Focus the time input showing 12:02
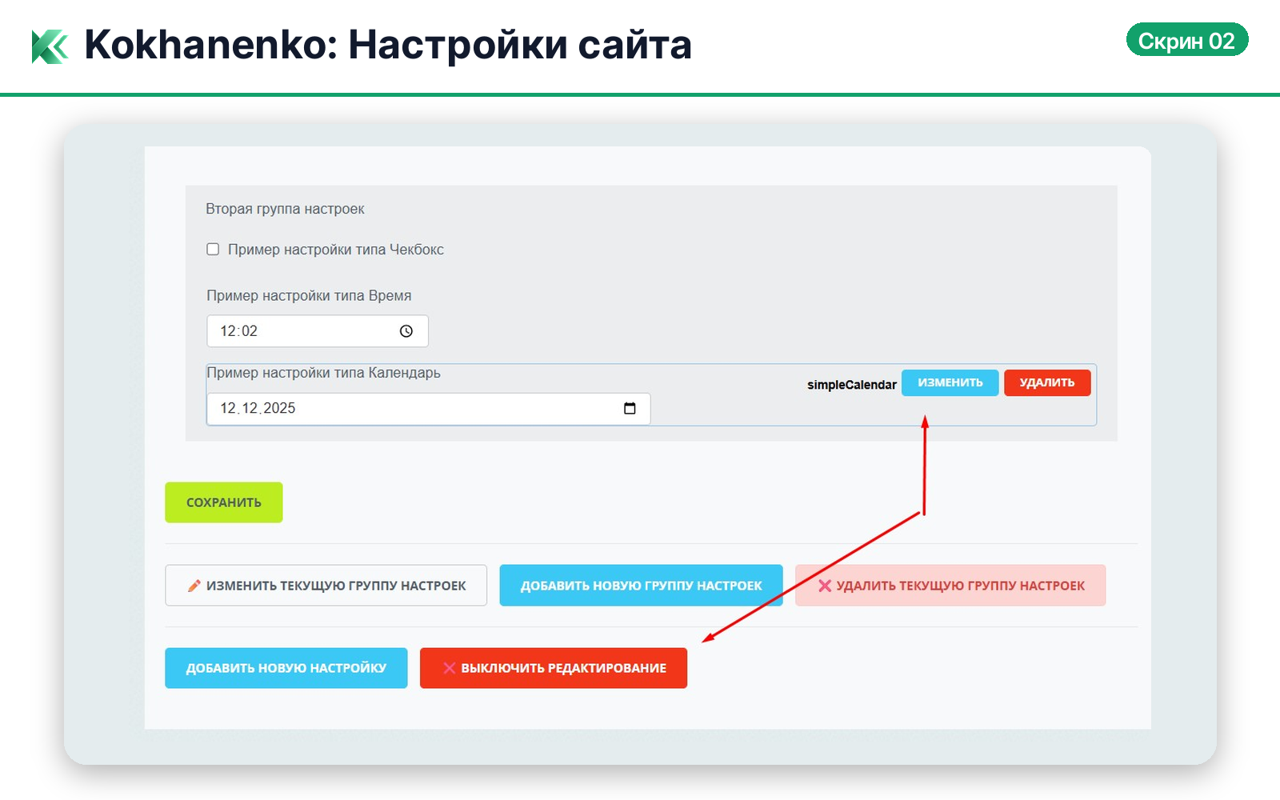The width and height of the screenshot is (1280, 800). pyautogui.click(x=304, y=331)
